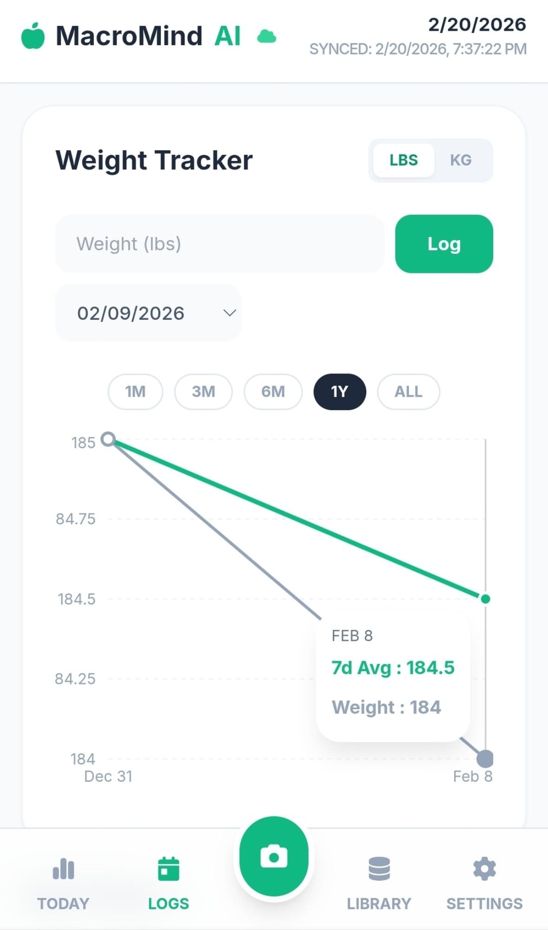The height and width of the screenshot is (930, 548).
Task: Switch weight units to KG
Action: 461,160
